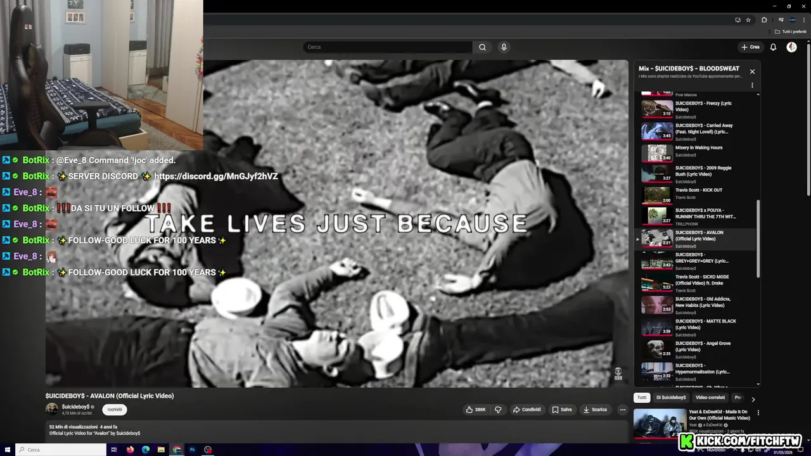The image size is (811, 456).
Task: Start voice search with microphone icon
Action: pos(504,47)
